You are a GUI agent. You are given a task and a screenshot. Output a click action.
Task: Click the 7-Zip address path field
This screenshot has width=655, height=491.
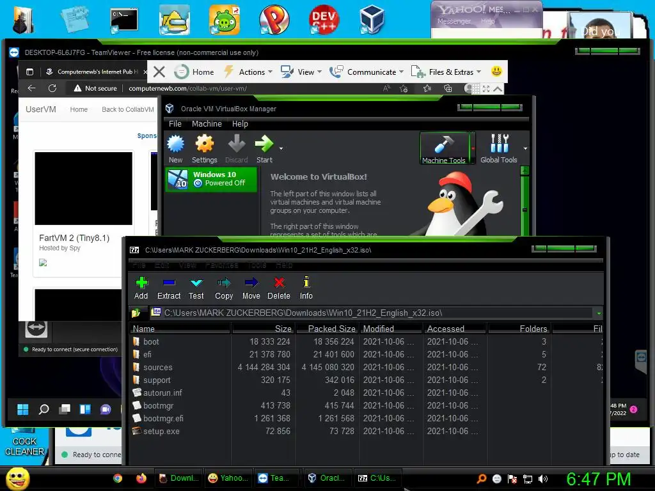372,313
